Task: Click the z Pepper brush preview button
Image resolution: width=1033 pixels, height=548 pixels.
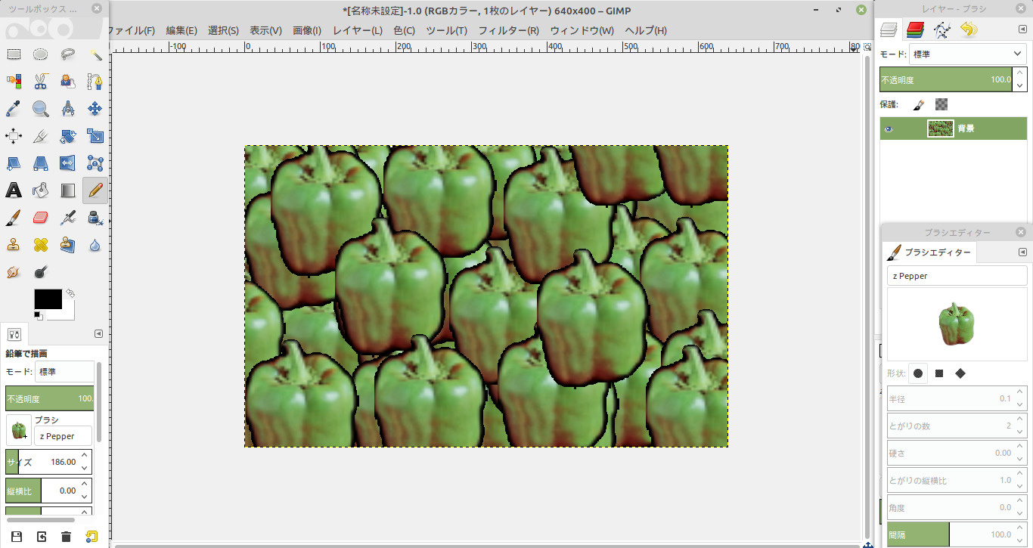Action: pyautogui.click(x=18, y=430)
